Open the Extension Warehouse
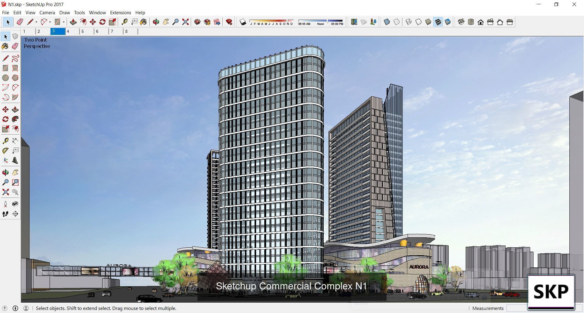This screenshot has width=584, height=313. click(x=207, y=22)
